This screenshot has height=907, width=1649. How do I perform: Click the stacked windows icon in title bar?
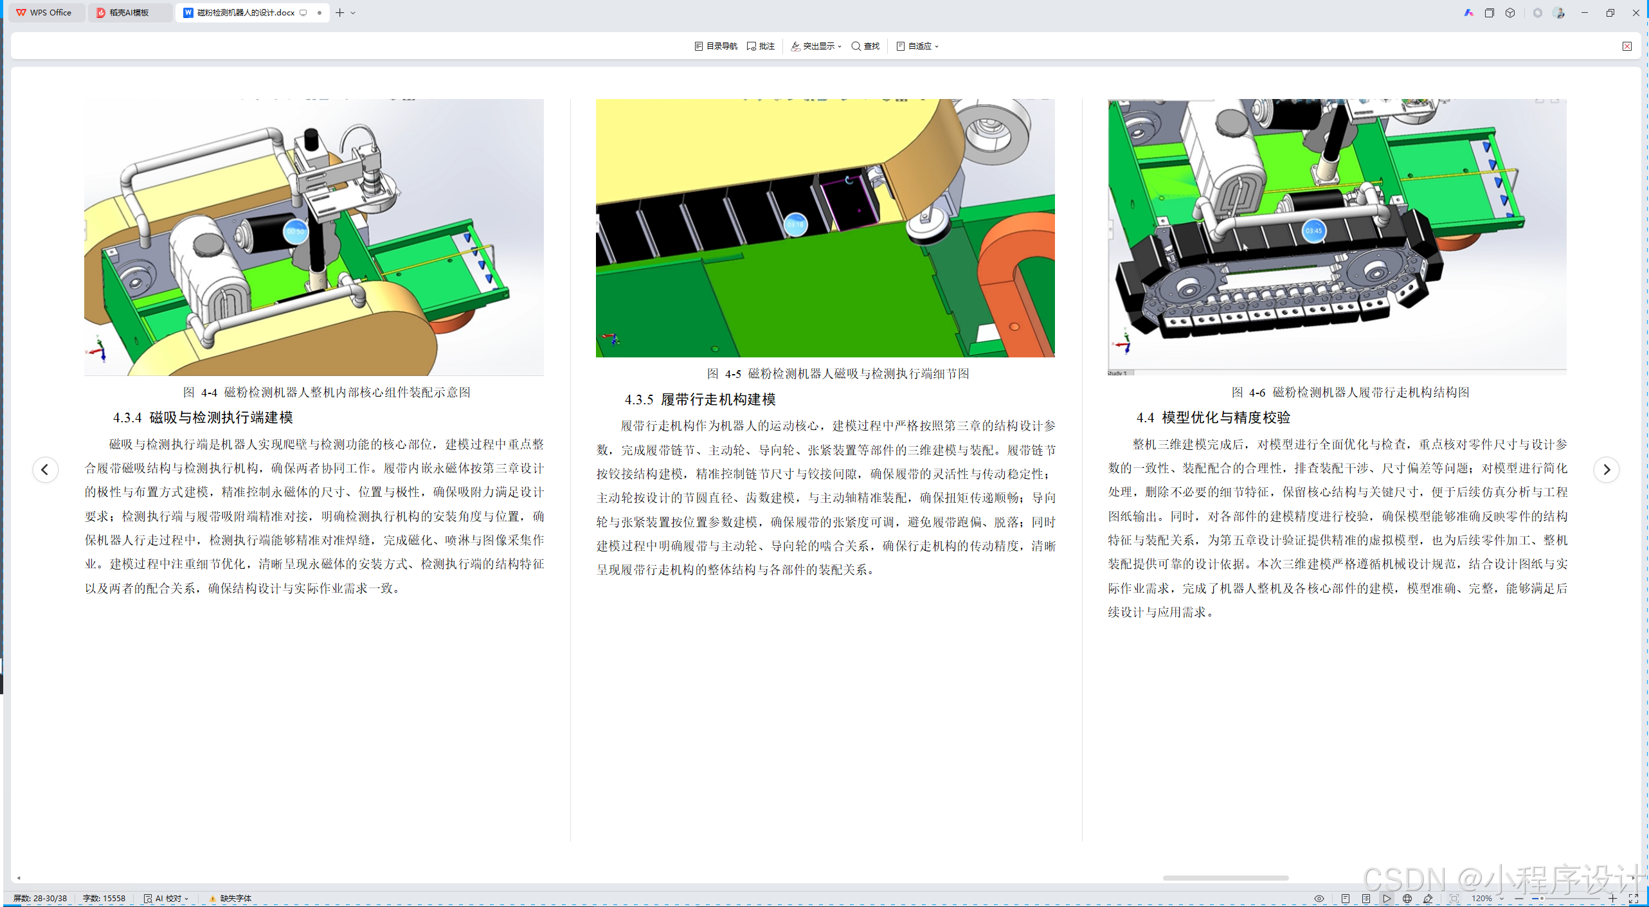(1489, 13)
